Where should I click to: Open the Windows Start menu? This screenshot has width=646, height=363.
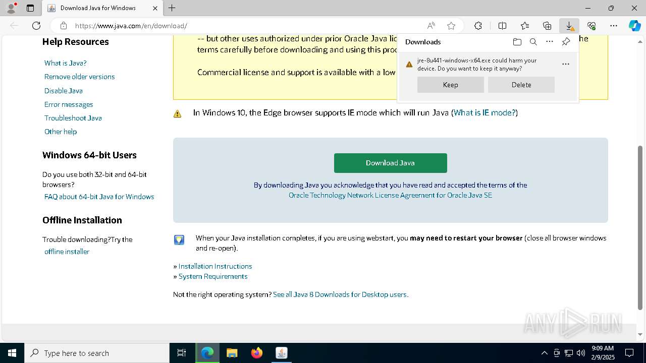[x=12, y=353]
